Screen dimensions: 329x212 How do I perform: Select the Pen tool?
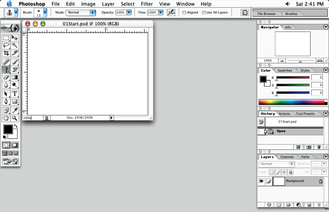[6, 102]
